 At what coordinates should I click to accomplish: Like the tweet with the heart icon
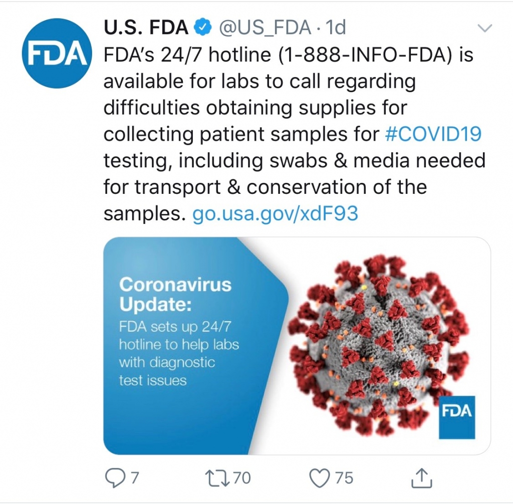tap(319, 478)
